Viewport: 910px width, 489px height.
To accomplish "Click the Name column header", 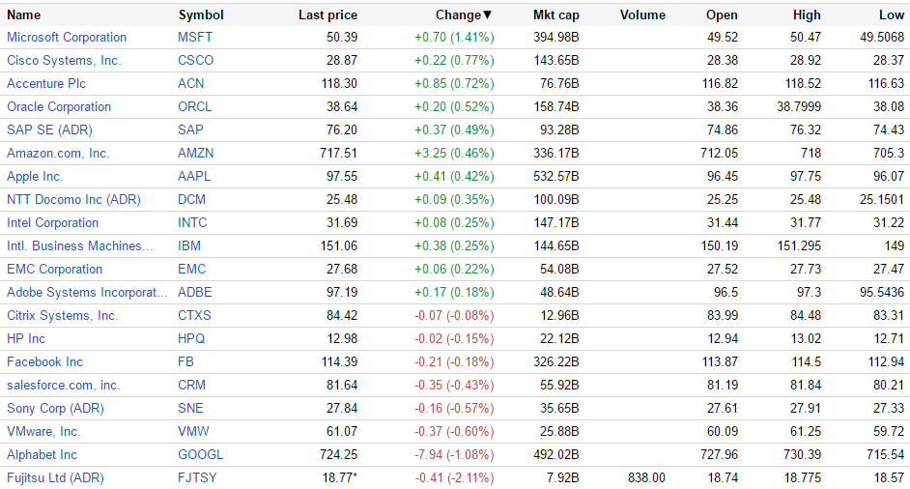I will (x=24, y=14).
